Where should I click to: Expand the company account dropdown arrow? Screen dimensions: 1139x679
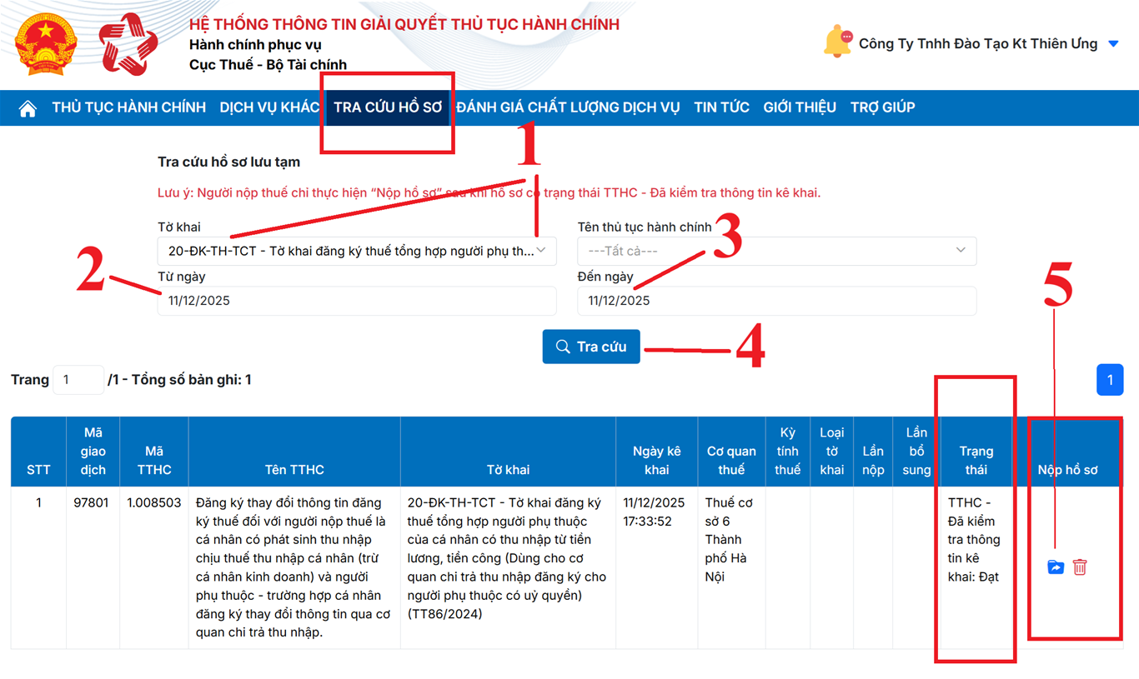(1113, 44)
